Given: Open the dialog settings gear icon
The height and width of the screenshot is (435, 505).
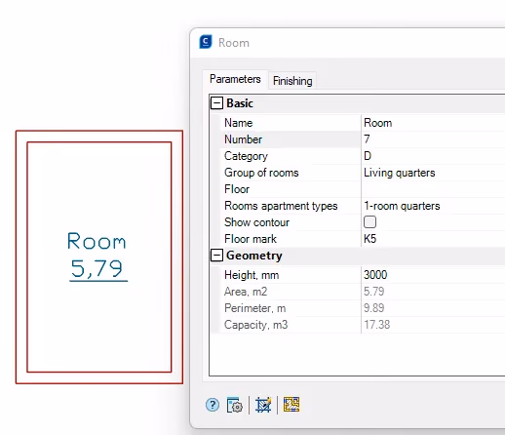Looking at the screenshot, I should coord(234,405).
